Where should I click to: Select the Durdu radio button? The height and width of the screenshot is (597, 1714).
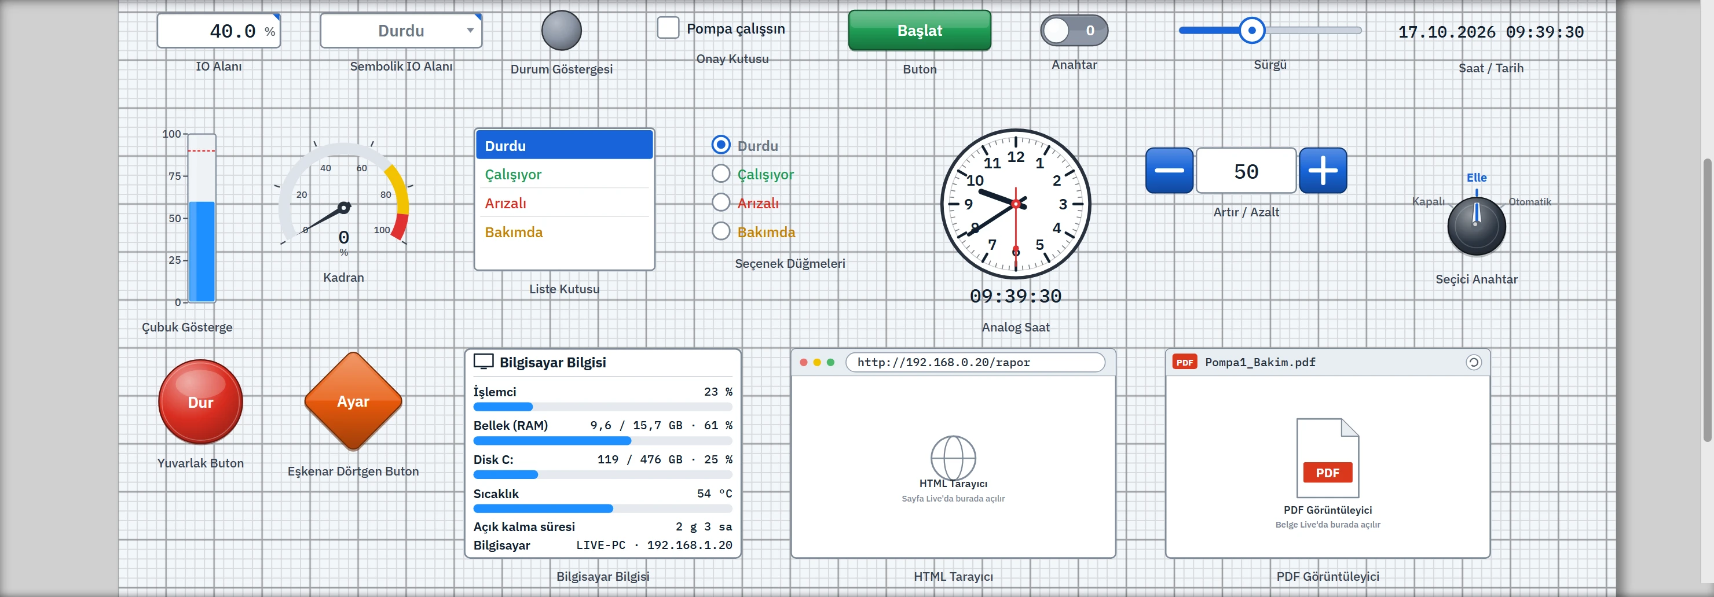[720, 145]
